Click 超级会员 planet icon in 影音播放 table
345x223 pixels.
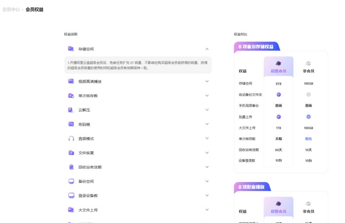(278, 204)
